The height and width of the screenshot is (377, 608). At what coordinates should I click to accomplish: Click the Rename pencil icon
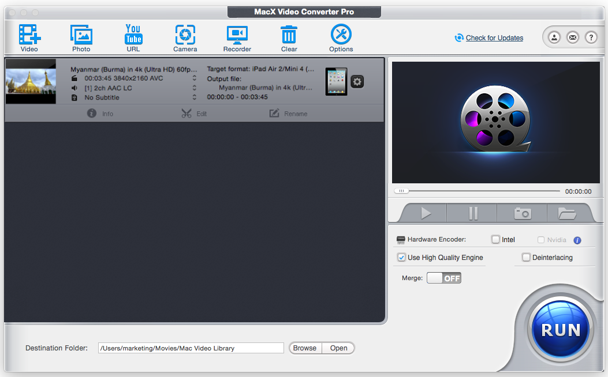(x=274, y=113)
